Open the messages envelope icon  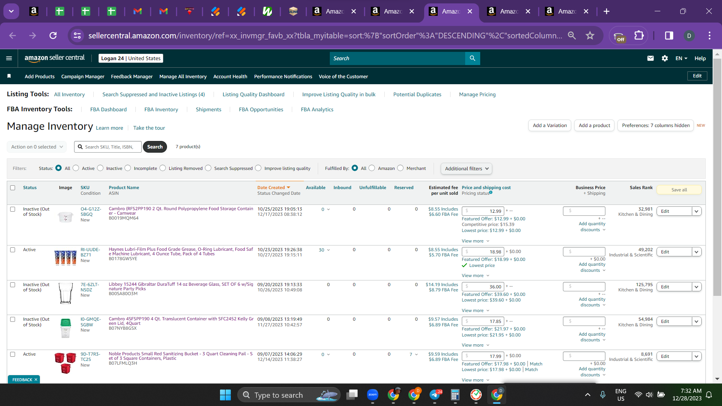point(651,58)
